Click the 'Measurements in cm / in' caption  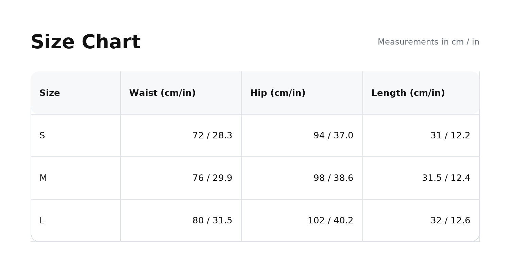pos(428,42)
